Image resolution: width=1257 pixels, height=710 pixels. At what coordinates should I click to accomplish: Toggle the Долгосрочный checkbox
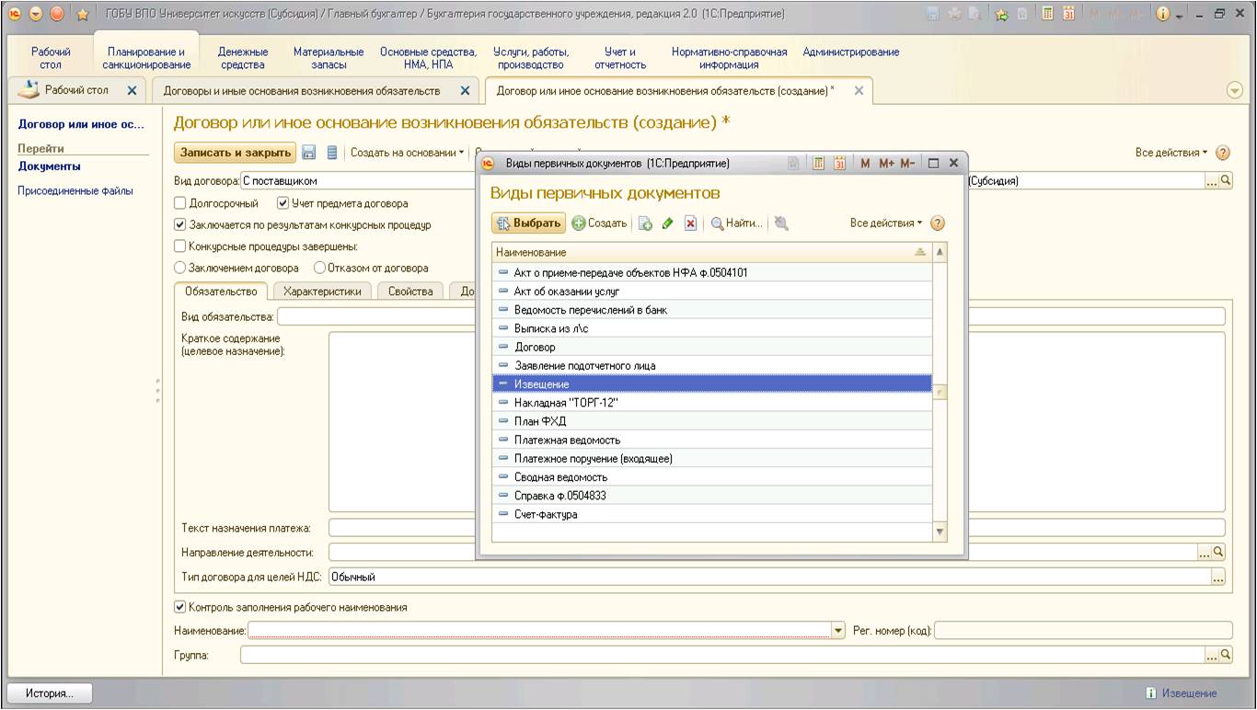coord(180,203)
